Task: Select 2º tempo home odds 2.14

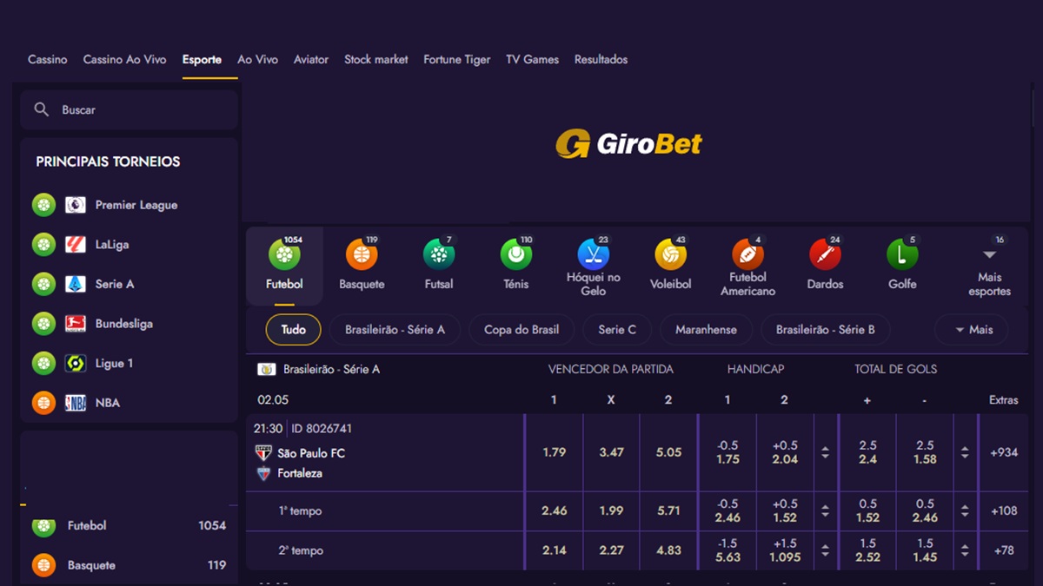Action: click(x=555, y=550)
